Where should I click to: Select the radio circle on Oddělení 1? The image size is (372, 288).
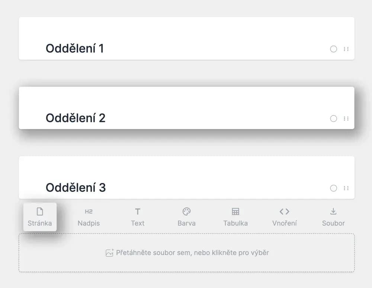click(x=334, y=49)
